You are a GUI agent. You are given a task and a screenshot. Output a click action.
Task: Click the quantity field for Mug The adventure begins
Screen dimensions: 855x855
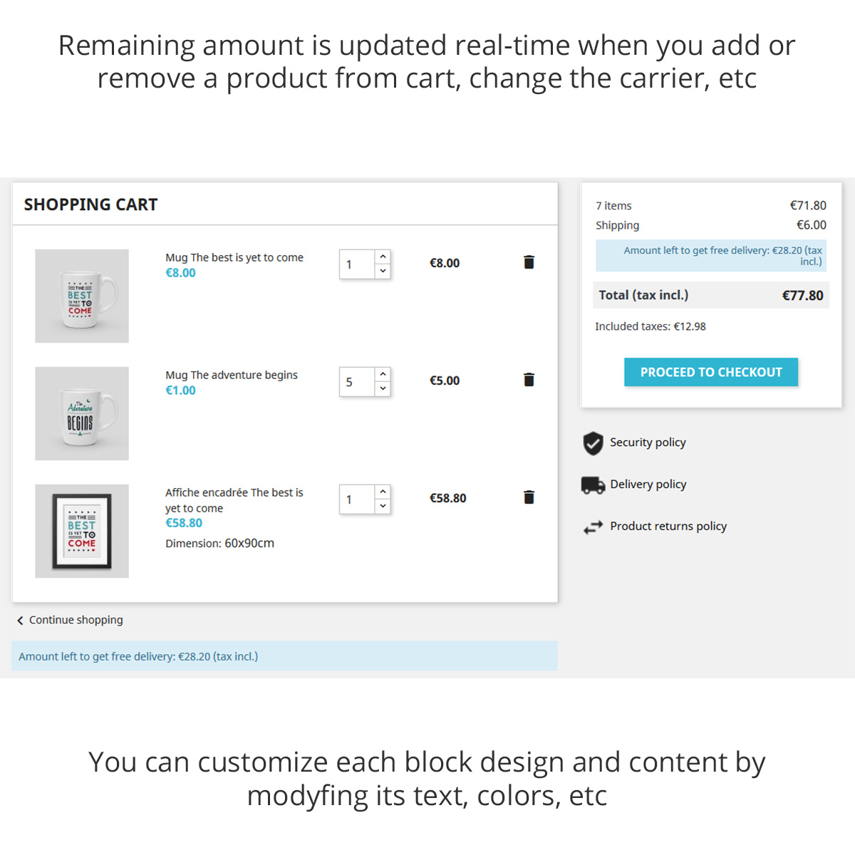click(x=357, y=382)
